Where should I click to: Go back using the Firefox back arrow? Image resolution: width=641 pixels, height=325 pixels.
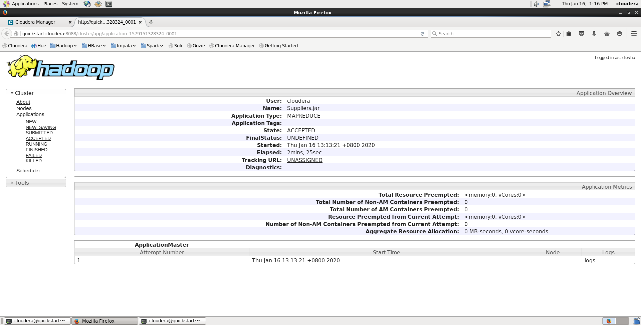click(x=7, y=34)
